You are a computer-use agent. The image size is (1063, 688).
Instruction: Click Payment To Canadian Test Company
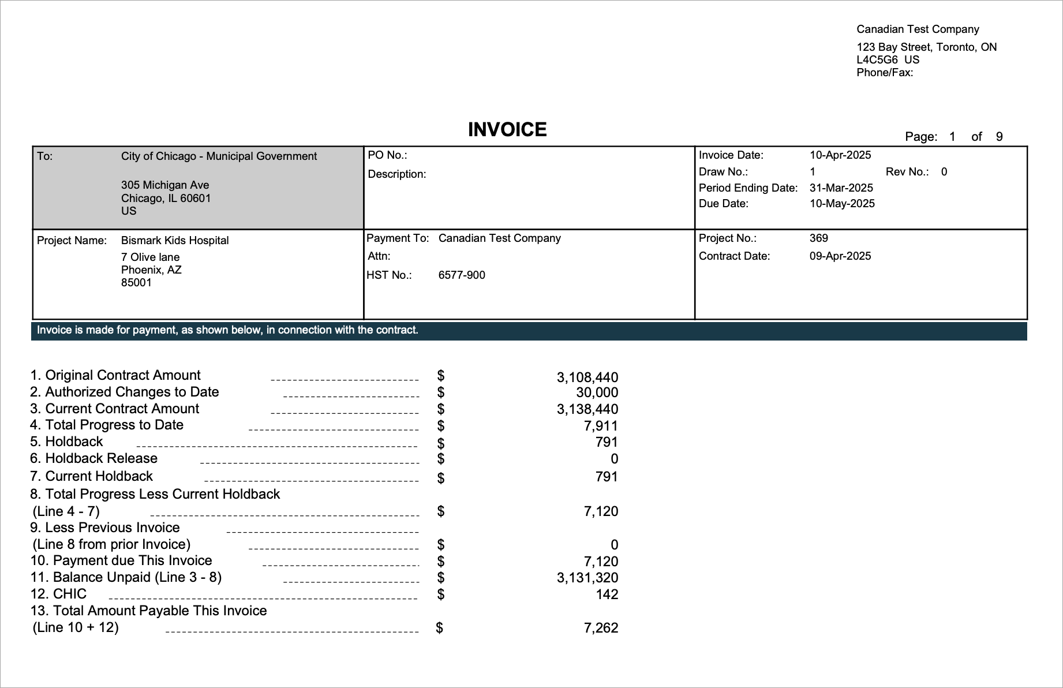pyautogui.click(x=464, y=238)
